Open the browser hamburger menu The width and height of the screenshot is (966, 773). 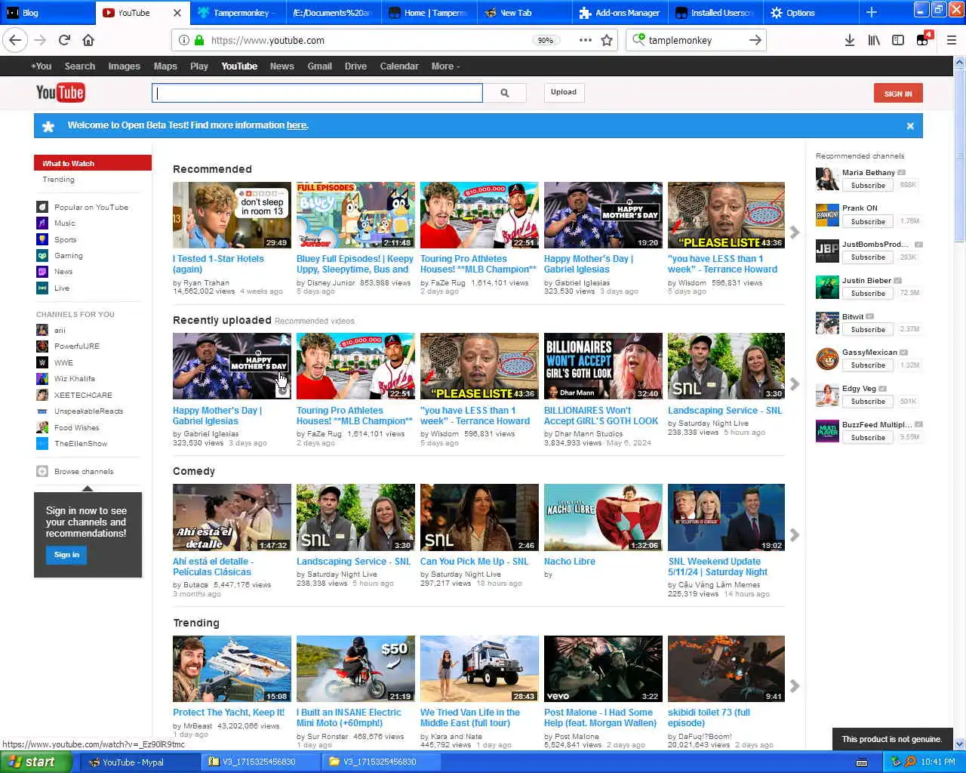pyautogui.click(x=951, y=40)
